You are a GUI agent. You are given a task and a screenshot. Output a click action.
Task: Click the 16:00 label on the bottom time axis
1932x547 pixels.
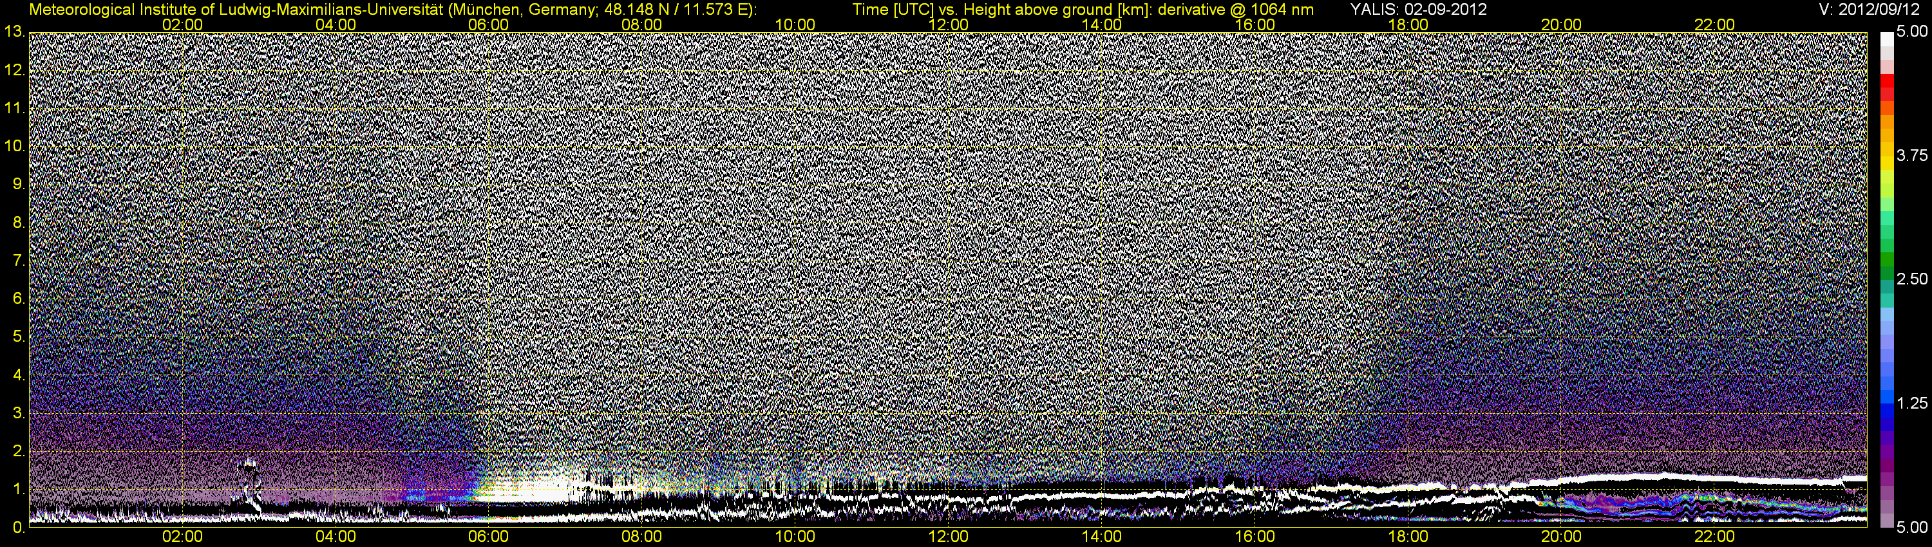point(1255,537)
